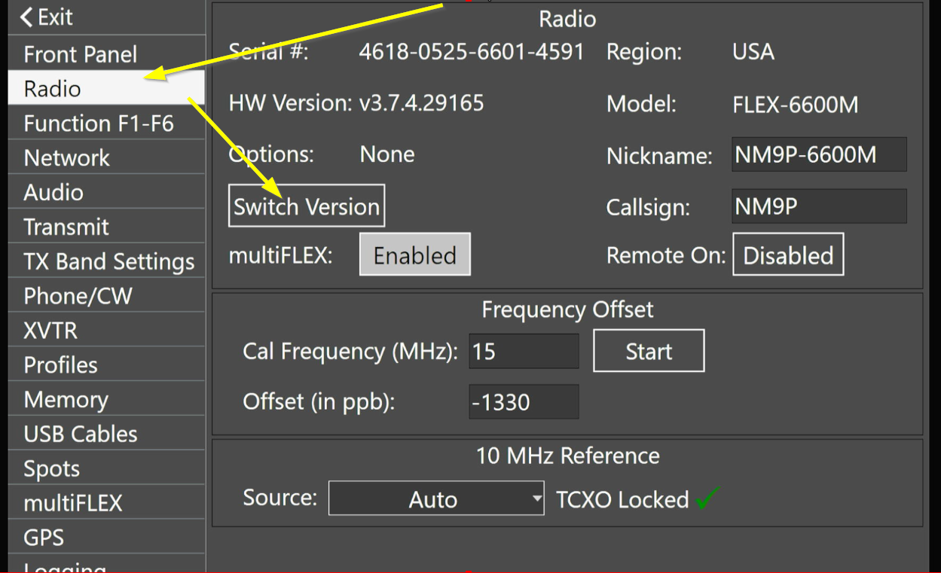Click the Options value None
Viewport: 941px width, 573px height.
pos(387,154)
